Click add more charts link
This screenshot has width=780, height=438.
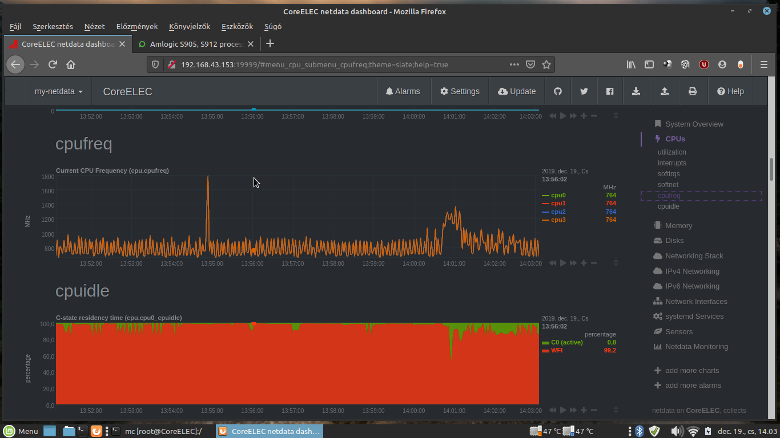[686, 370]
